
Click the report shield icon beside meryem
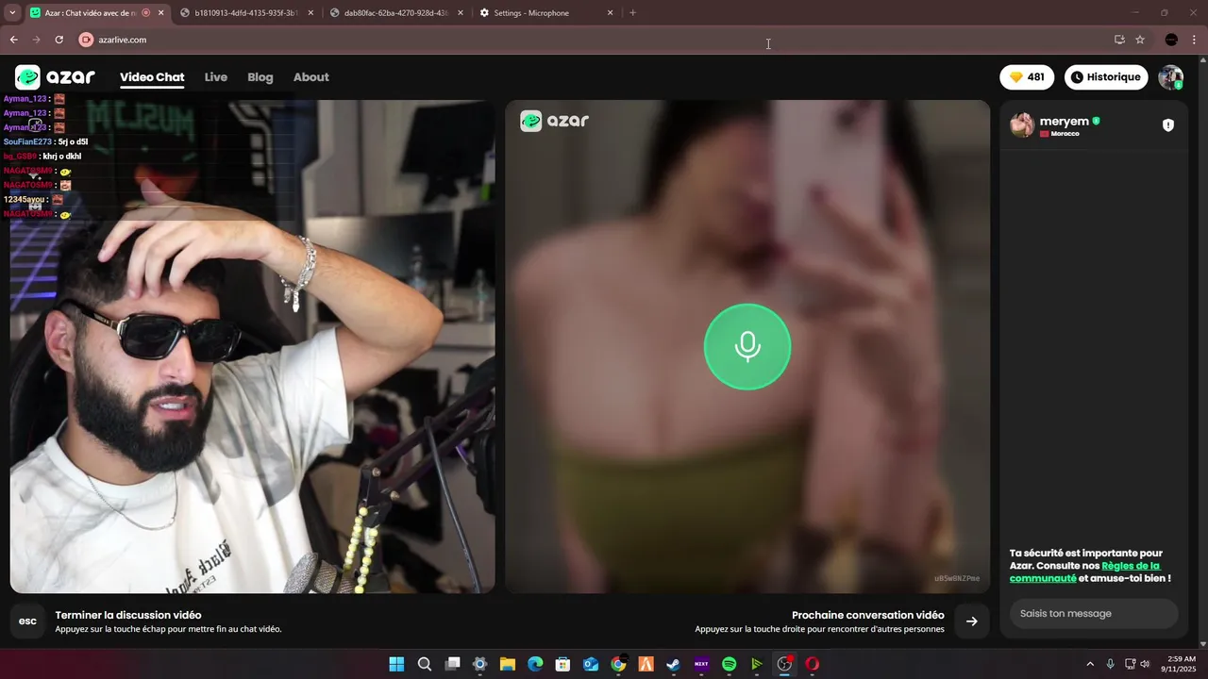click(x=1168, y=124)
